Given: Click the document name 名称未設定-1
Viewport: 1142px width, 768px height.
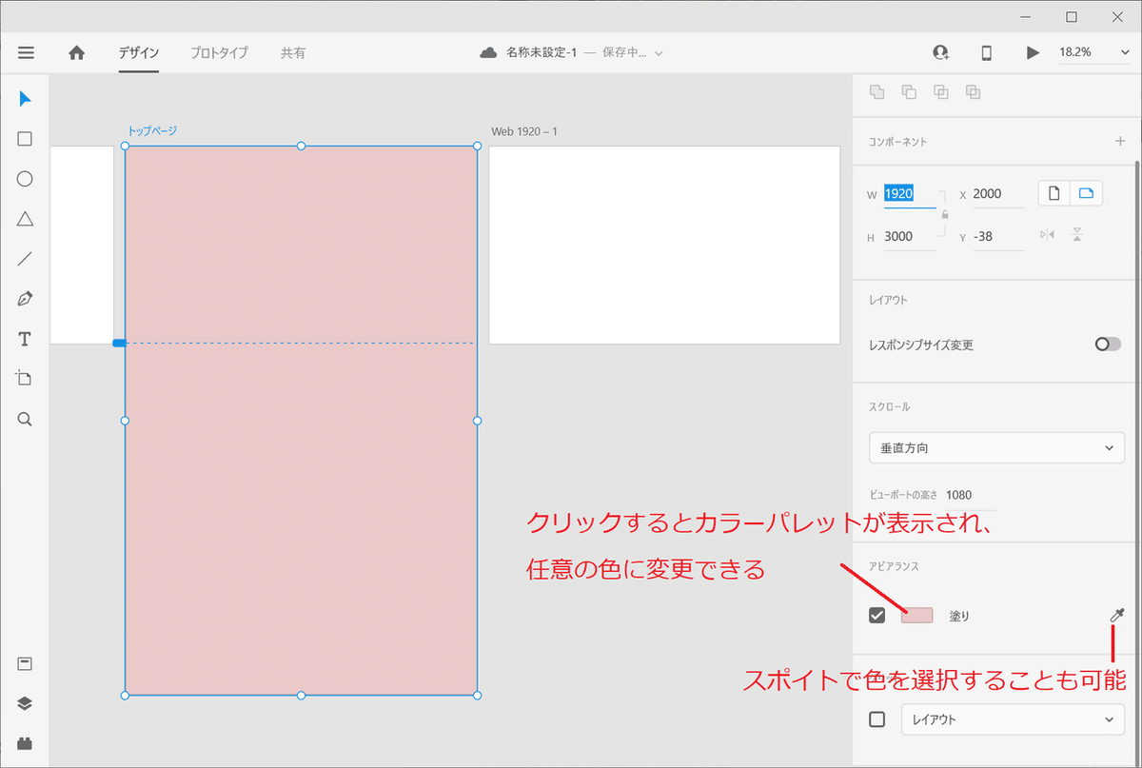Looking at the screenshot, I should (541, 53).
